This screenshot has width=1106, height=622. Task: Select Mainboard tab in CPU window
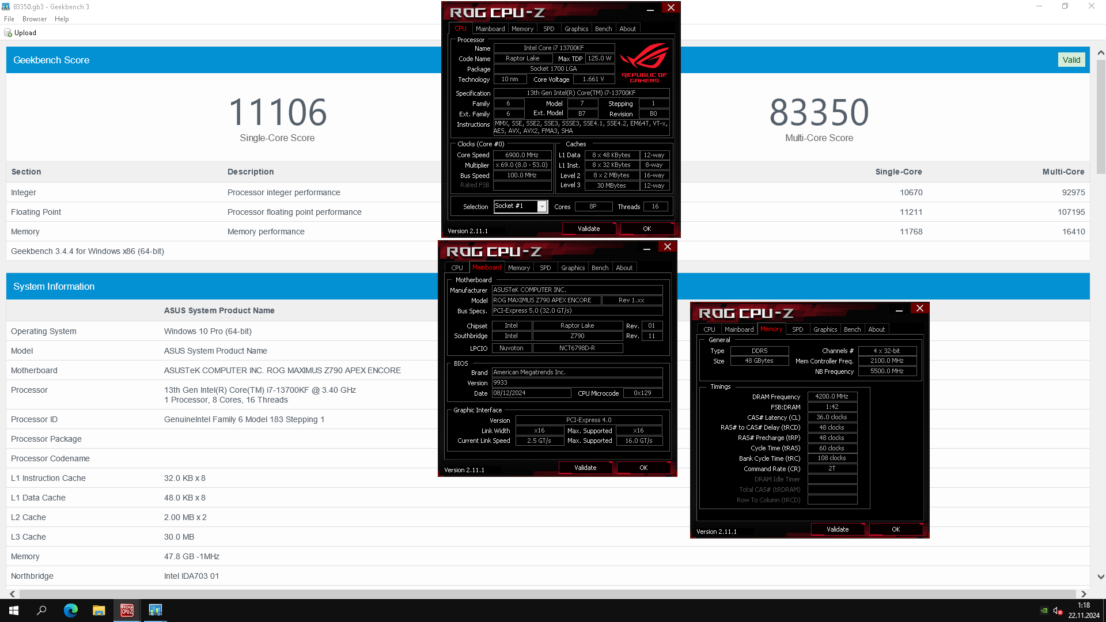[490, 29]
